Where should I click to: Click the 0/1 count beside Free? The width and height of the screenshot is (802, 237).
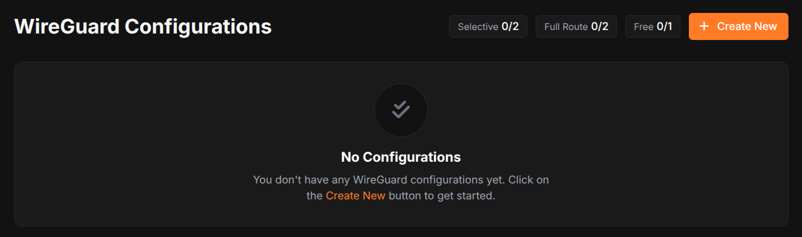click(x=664, y=26)
